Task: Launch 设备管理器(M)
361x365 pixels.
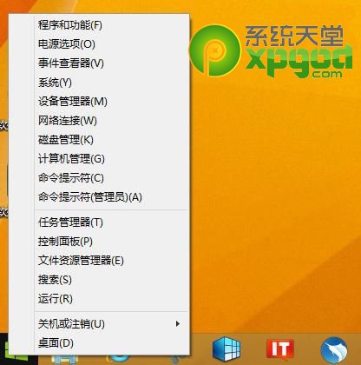Action: point(99,102)
